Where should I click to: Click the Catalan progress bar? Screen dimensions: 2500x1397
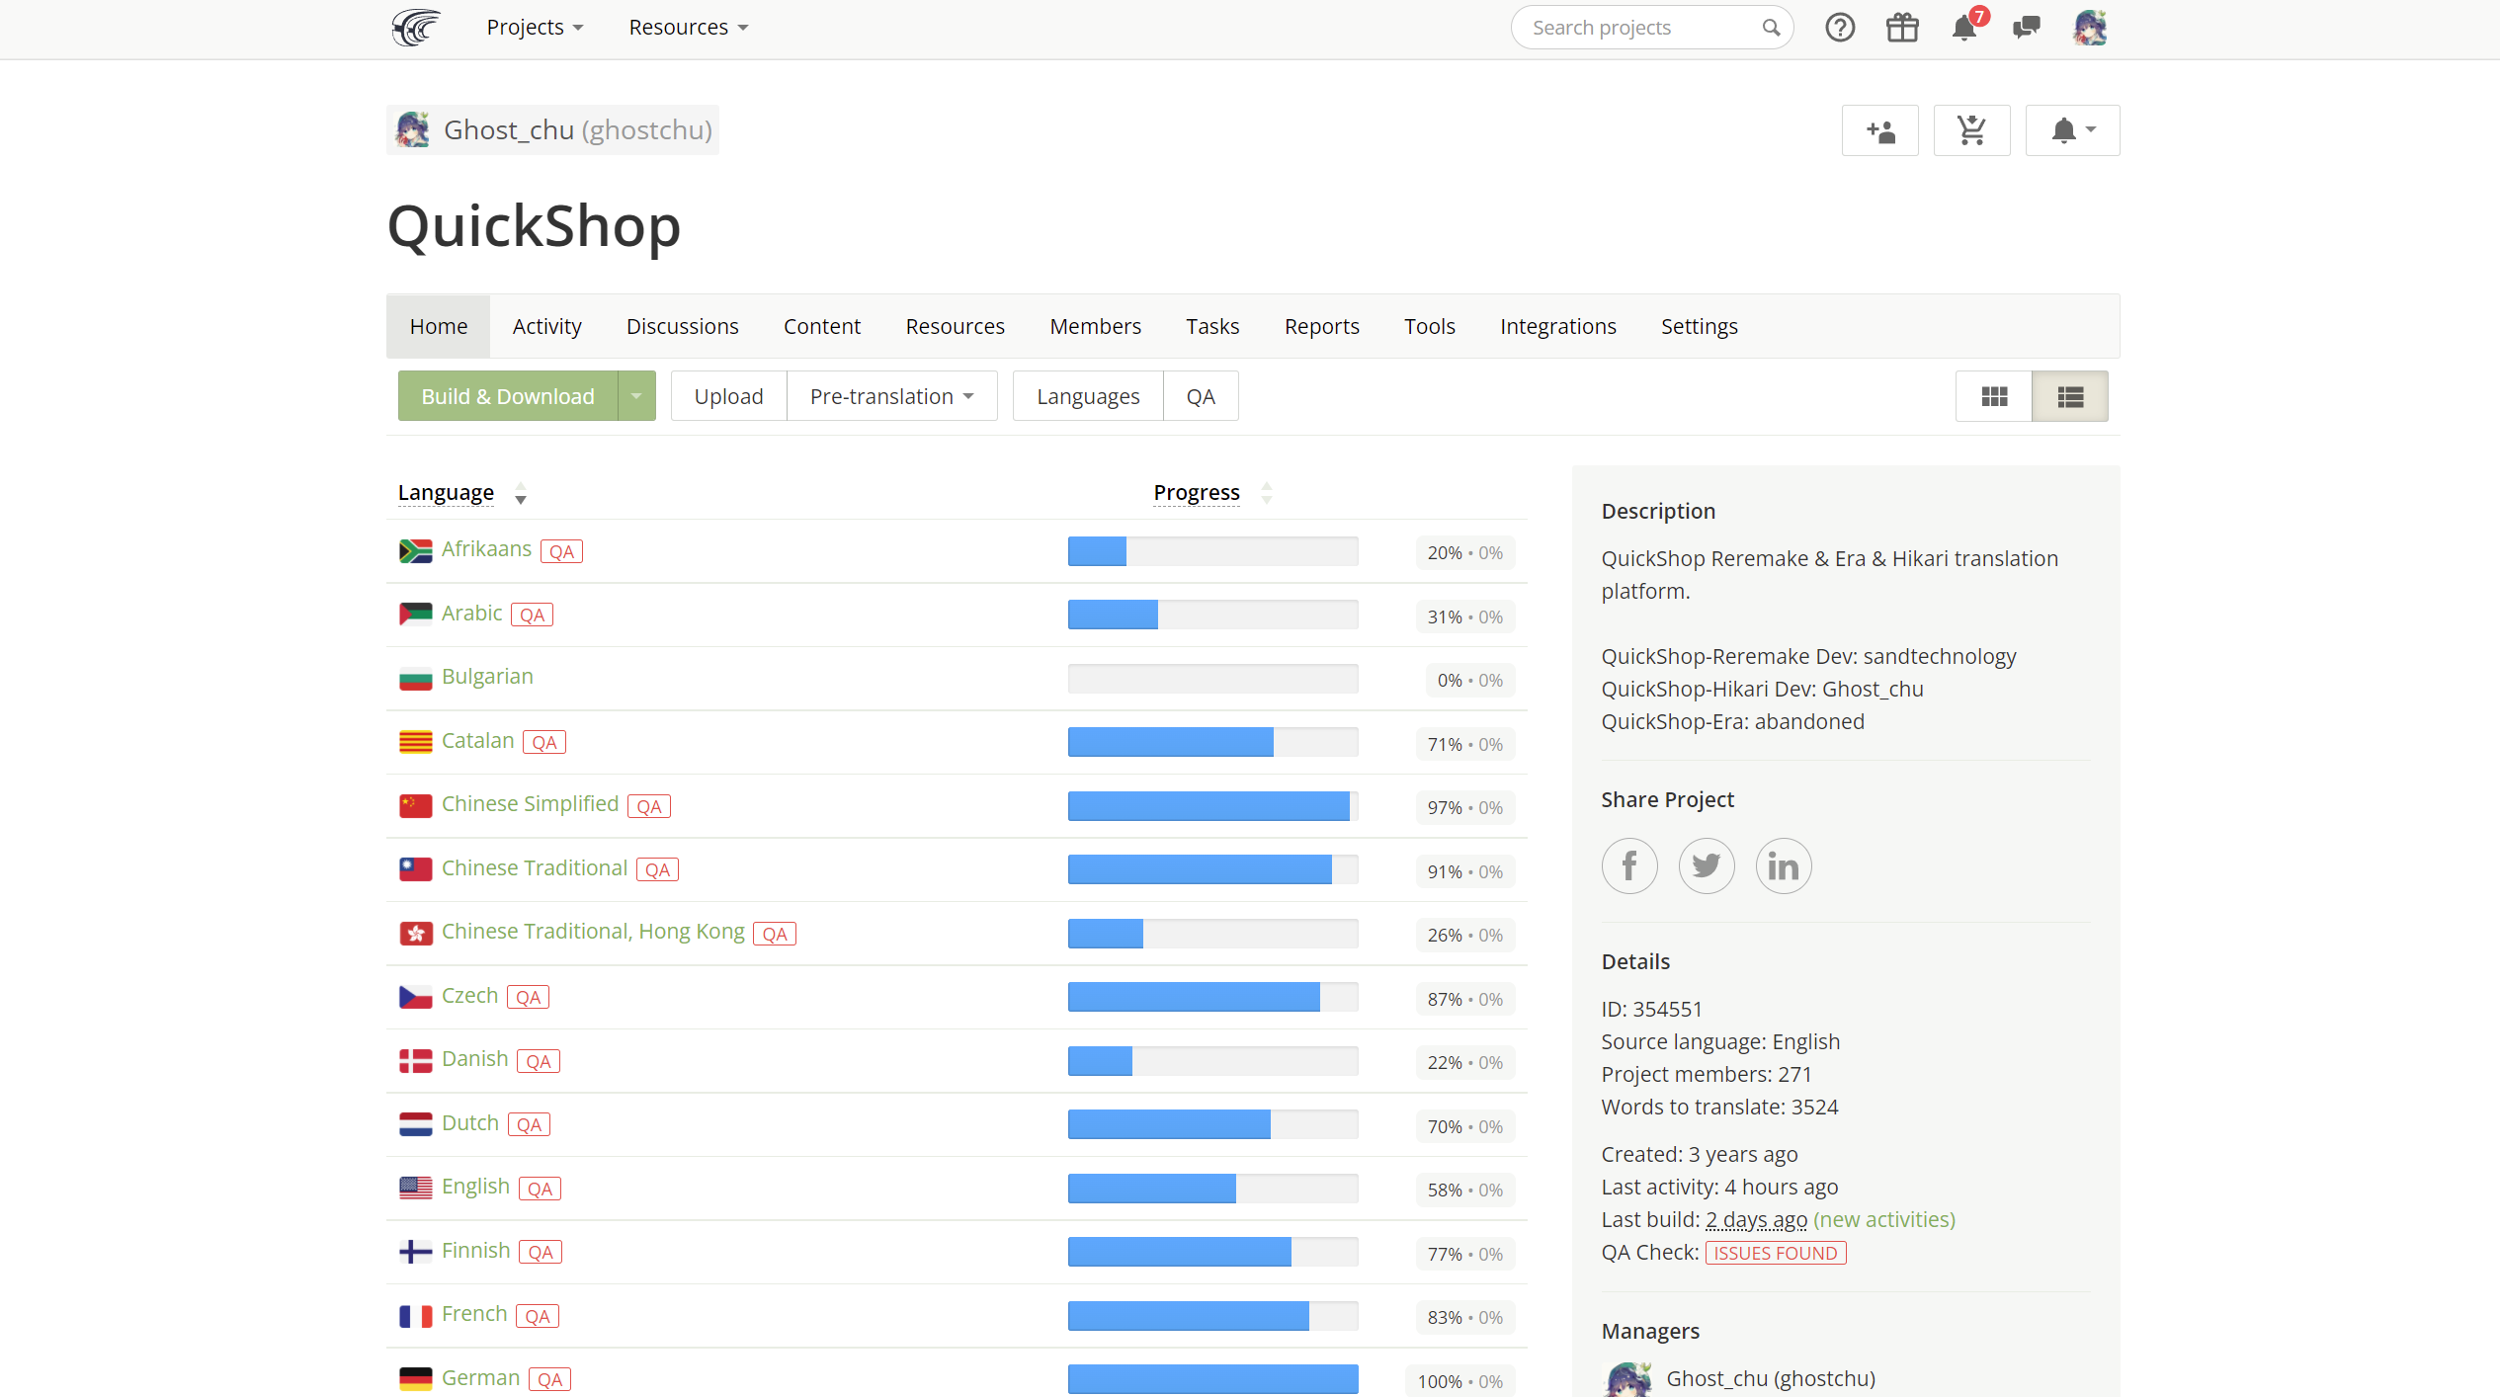1212,742
